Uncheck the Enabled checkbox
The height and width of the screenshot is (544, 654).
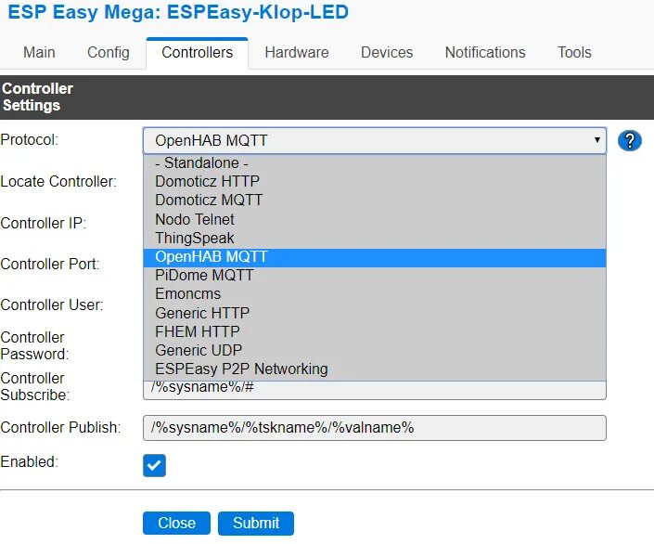(154, 465)
